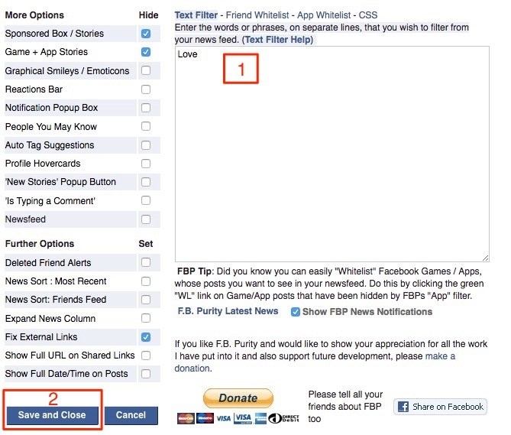Image resolution: width=511 pixels, height=435 pixels.
Task: Enable Deleted Friend Alerts checkbox
Action: pyautogui.click(x=146, y=262)
